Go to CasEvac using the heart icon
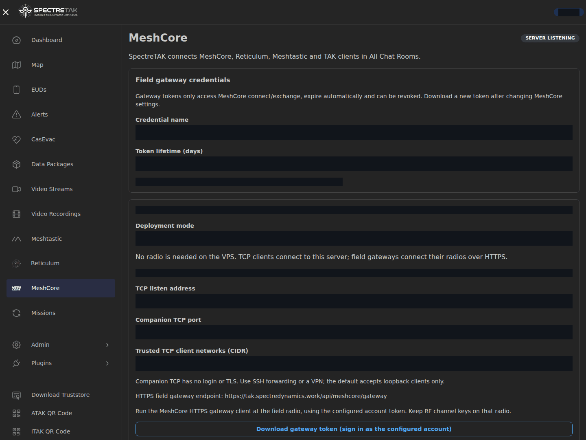 tap(16, 139)
